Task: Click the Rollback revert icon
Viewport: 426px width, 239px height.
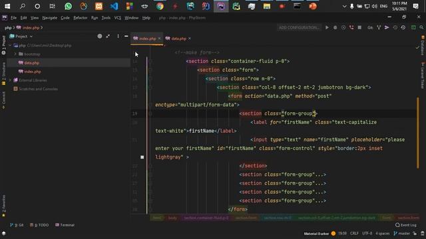Action: 403,28
